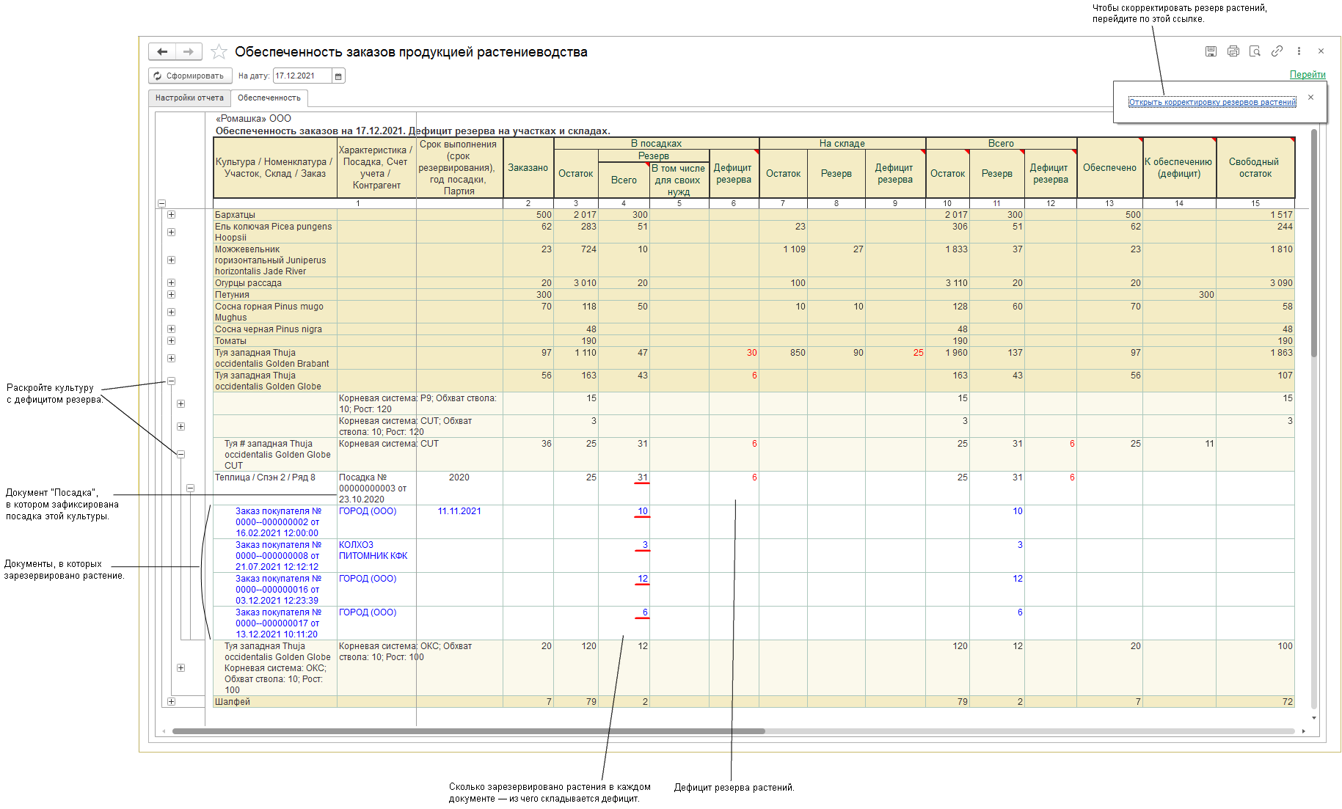Open the report preview icon
1342x809 pixels.
click(x=1255, y=51)
